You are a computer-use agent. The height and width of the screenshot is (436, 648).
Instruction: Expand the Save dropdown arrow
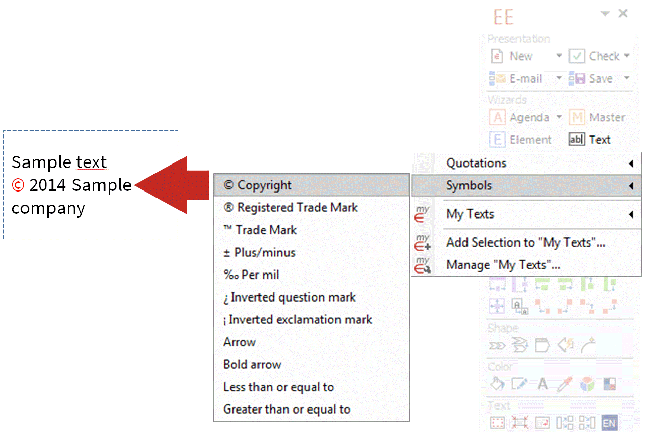[627, 78]
